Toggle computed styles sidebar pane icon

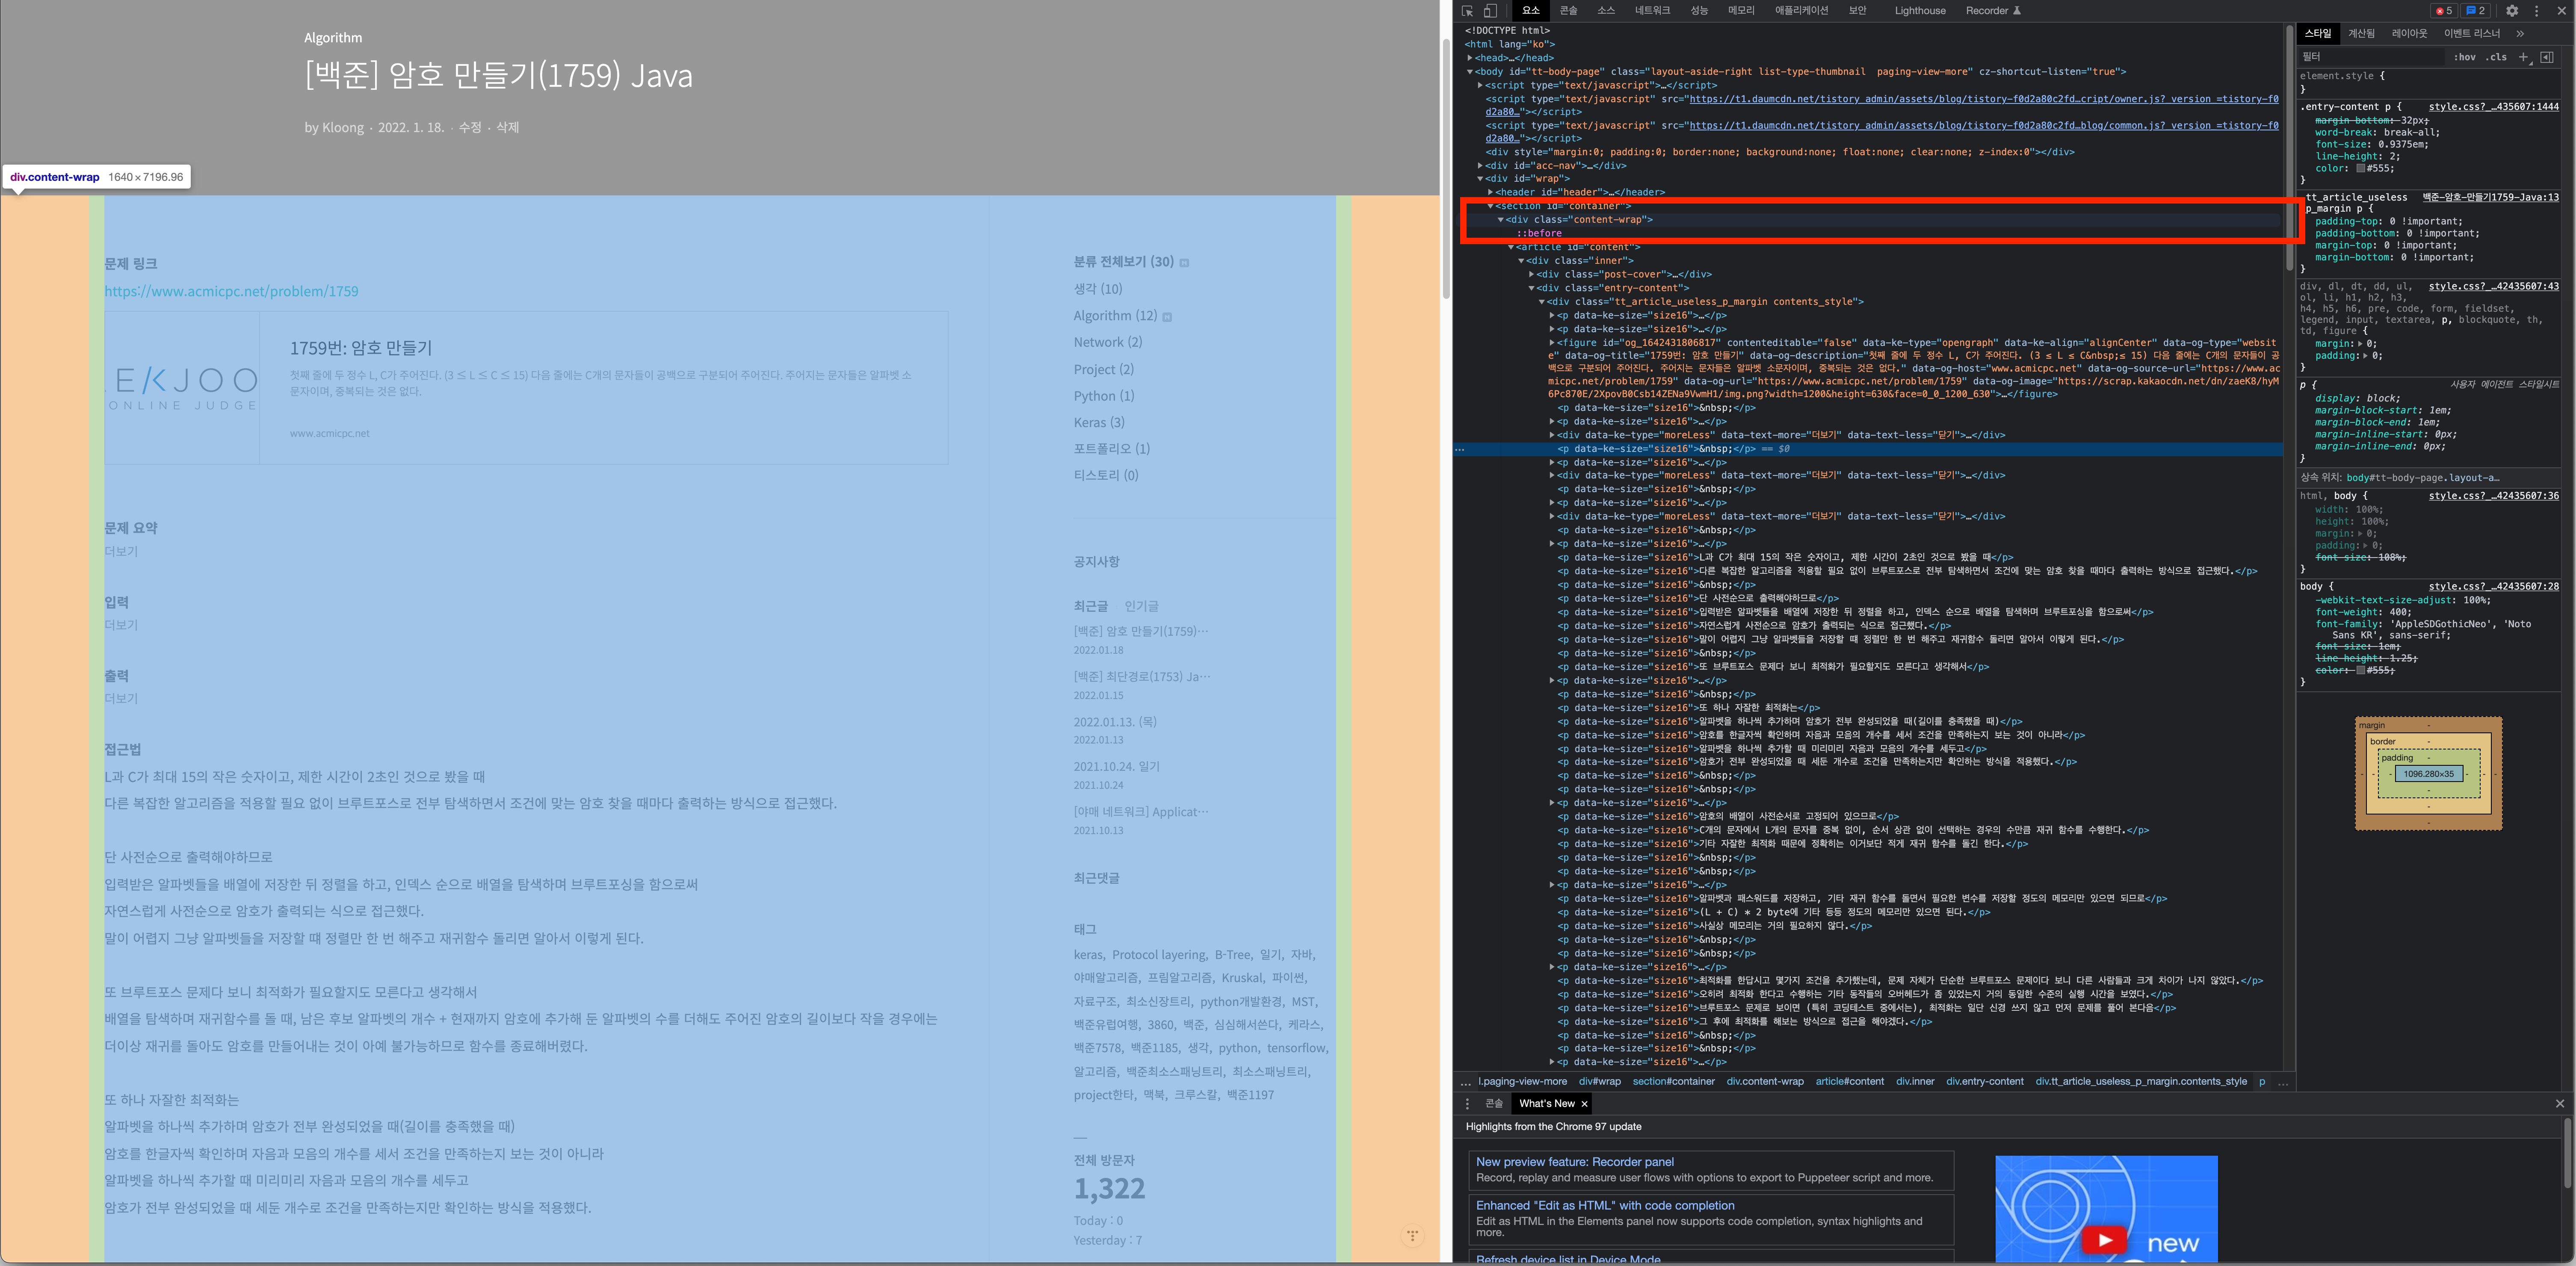tap(2546, 57)
